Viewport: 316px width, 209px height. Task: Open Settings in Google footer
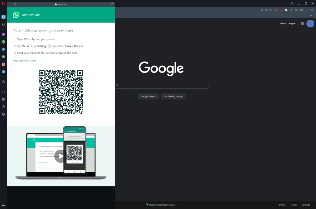(306, 205)
